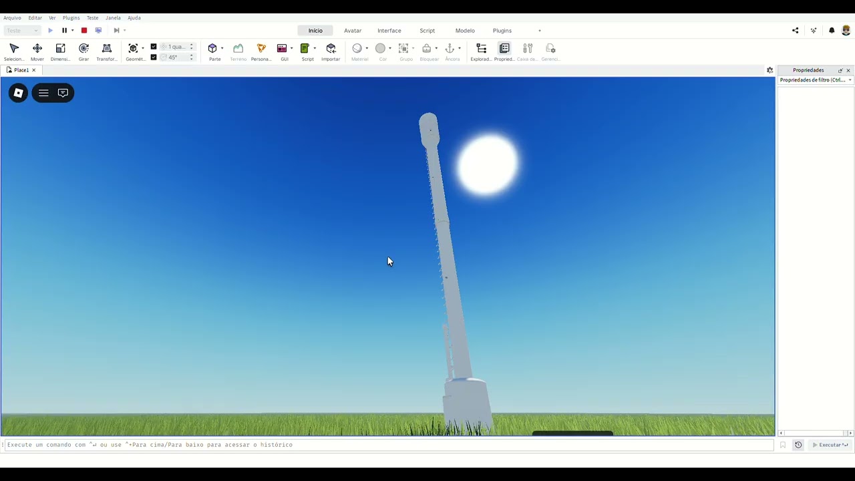Switch client/server view monitor icon
Screen dimensions: 855x481
pyautogui.click(x=98, y=30)
